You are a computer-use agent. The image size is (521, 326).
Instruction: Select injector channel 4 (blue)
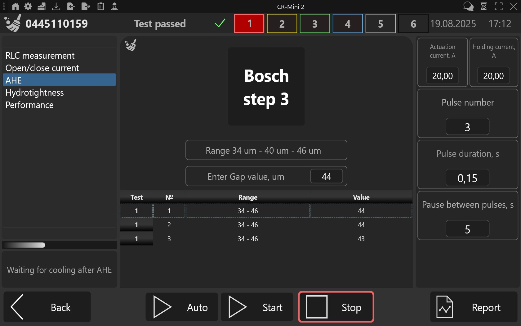point(348,24)
